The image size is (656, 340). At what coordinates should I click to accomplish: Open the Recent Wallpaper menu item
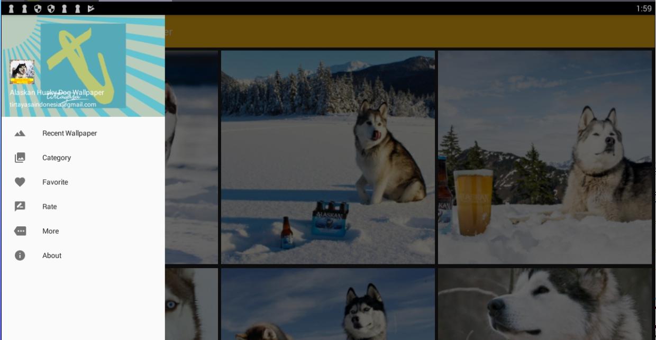(83, 133)
